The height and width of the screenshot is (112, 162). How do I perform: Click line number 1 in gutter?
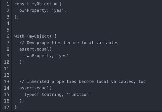pos(8,4)
